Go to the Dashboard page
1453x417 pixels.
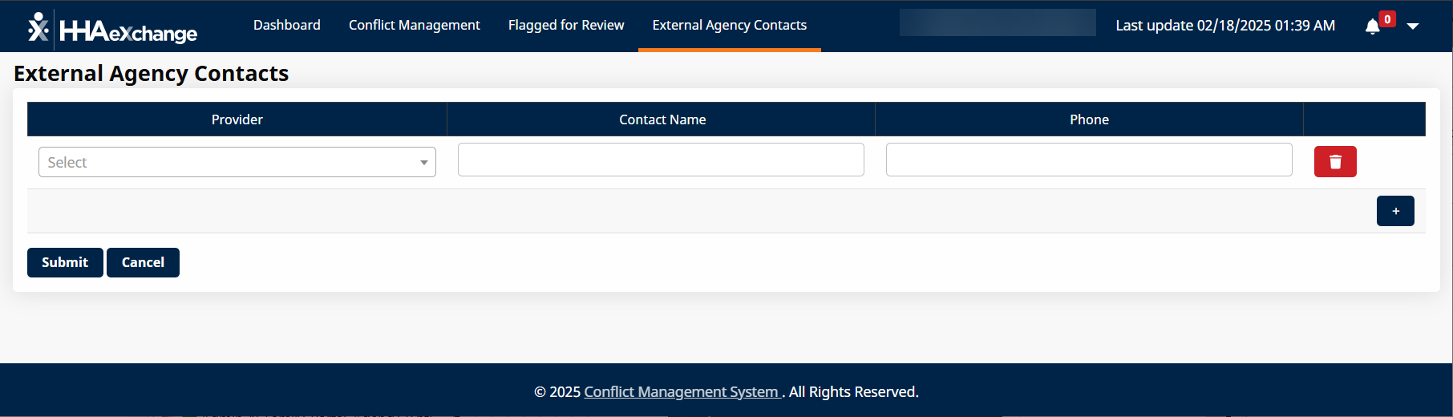coord(287,26)
